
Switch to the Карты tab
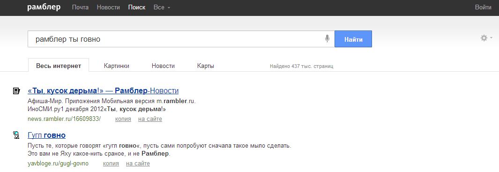[x=206, y=66]
